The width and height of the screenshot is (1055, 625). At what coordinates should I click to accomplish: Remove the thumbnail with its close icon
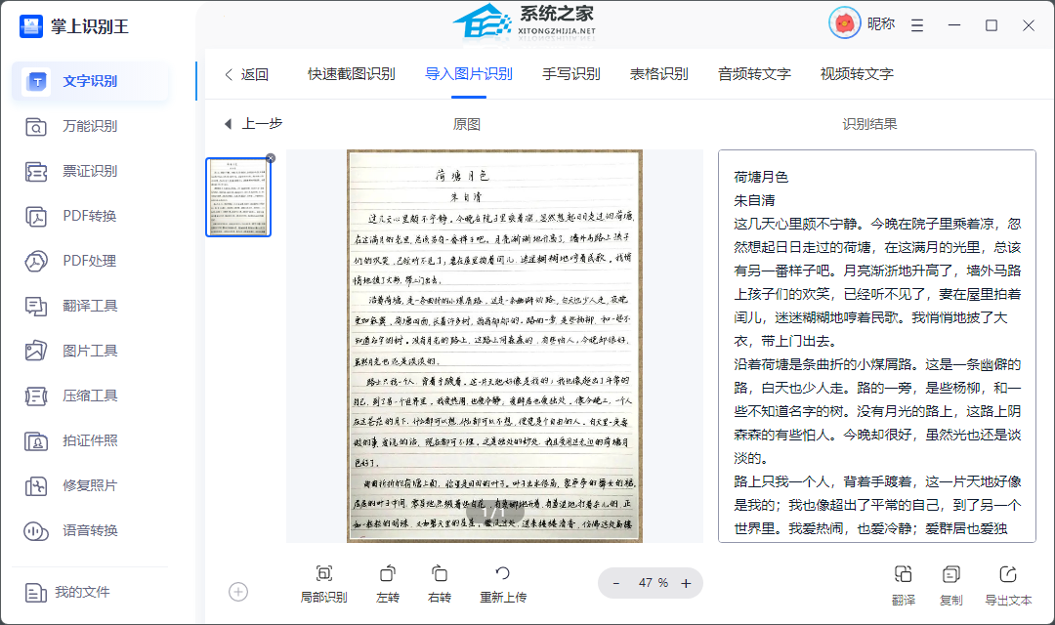point(271,159)
